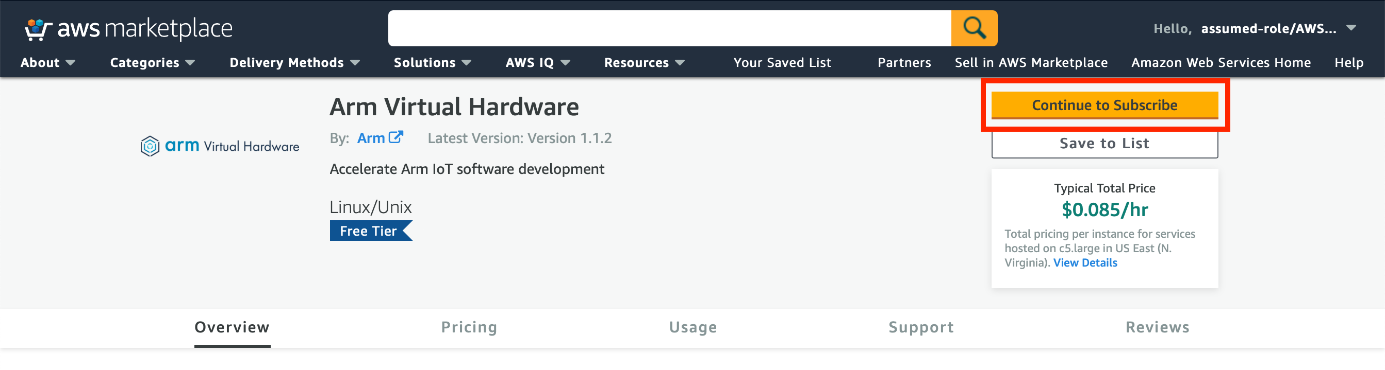Click into the marketplace search field
This screenshot has width=1385, height=370.
669,28
